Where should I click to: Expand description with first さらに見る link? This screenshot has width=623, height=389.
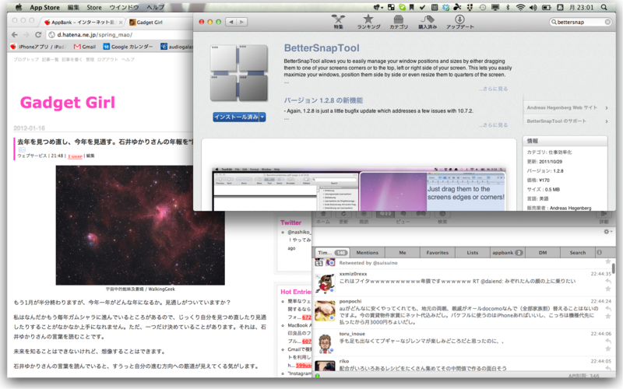[493, 89]
